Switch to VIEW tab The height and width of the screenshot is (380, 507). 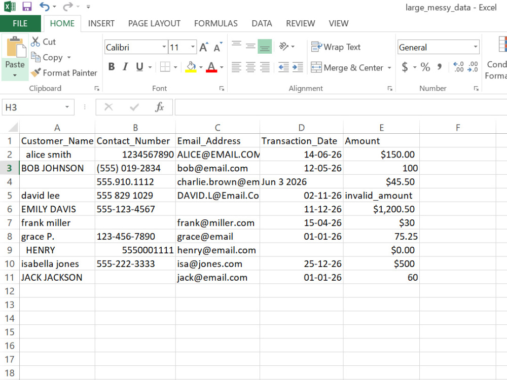(x=339, y=24)
